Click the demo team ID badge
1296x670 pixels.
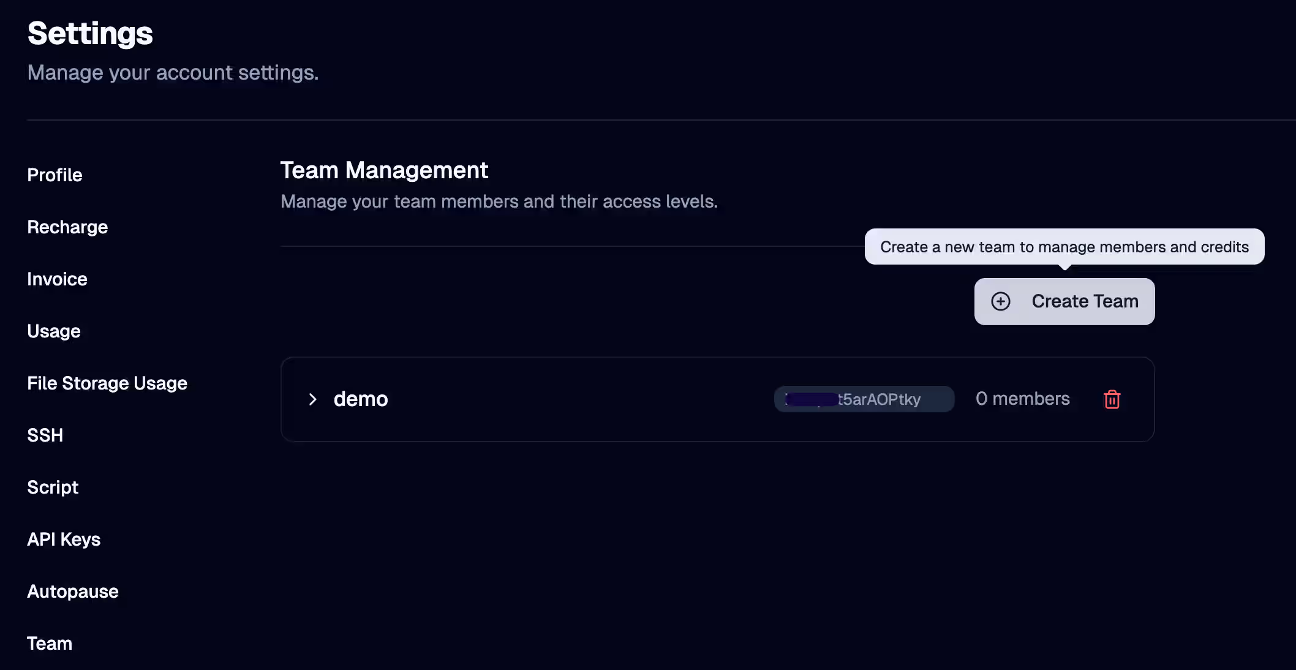(x=864, y=399)
